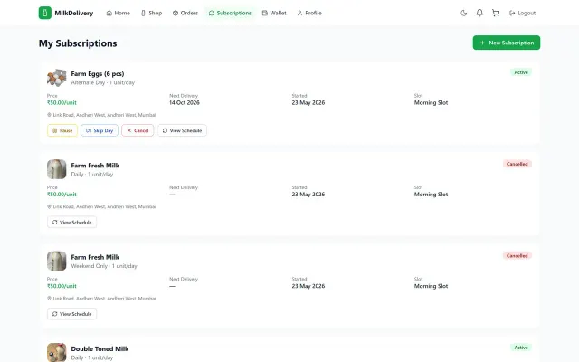The width and height of the screenshot is (579, 362).
Task: Click Farm Eggs Morning Slot value
Action: coord(431,102)
